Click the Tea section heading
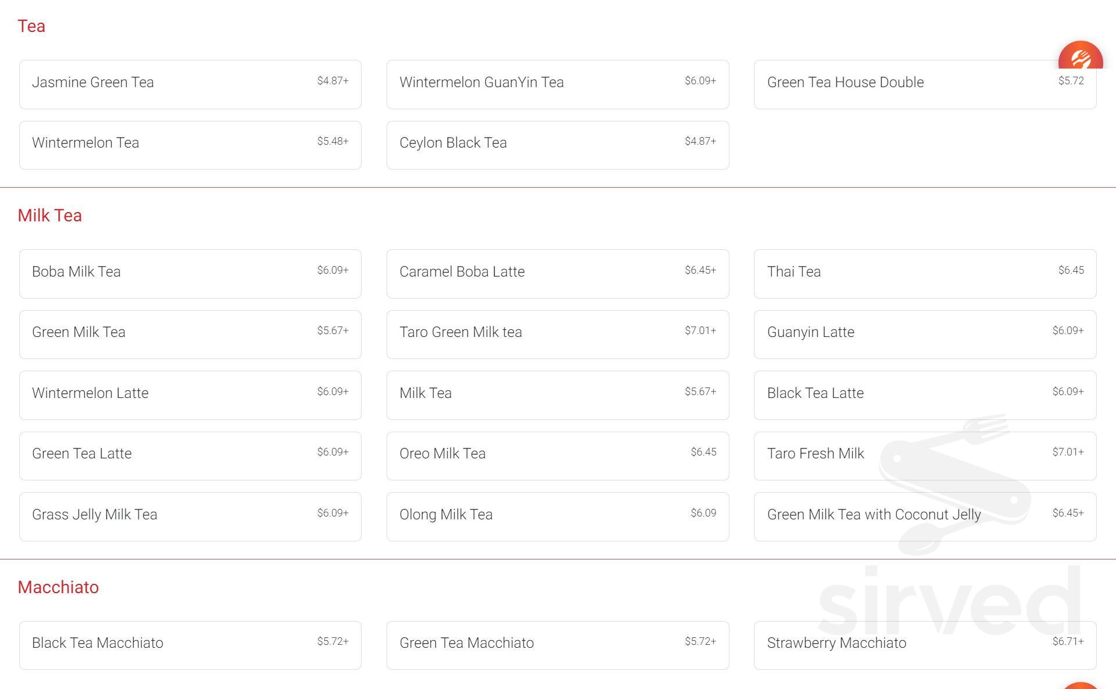Screen dimensions: 1116x689 [31, 26]
